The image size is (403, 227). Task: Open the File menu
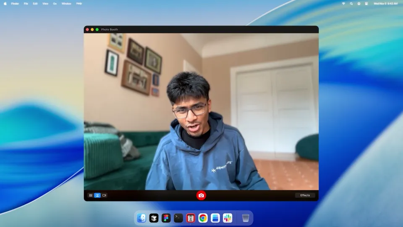26,4
